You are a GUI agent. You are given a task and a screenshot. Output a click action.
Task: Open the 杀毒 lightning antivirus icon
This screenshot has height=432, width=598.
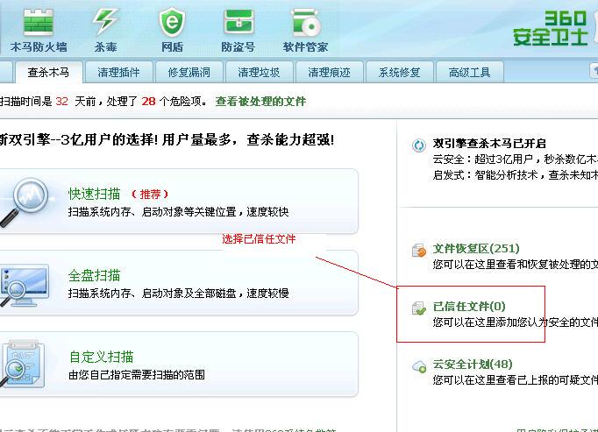(105, 22)
